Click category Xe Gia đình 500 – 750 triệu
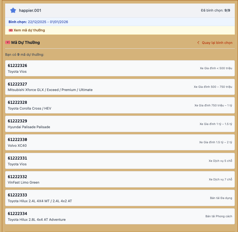 pyautogui.click(x=213, y=87)
